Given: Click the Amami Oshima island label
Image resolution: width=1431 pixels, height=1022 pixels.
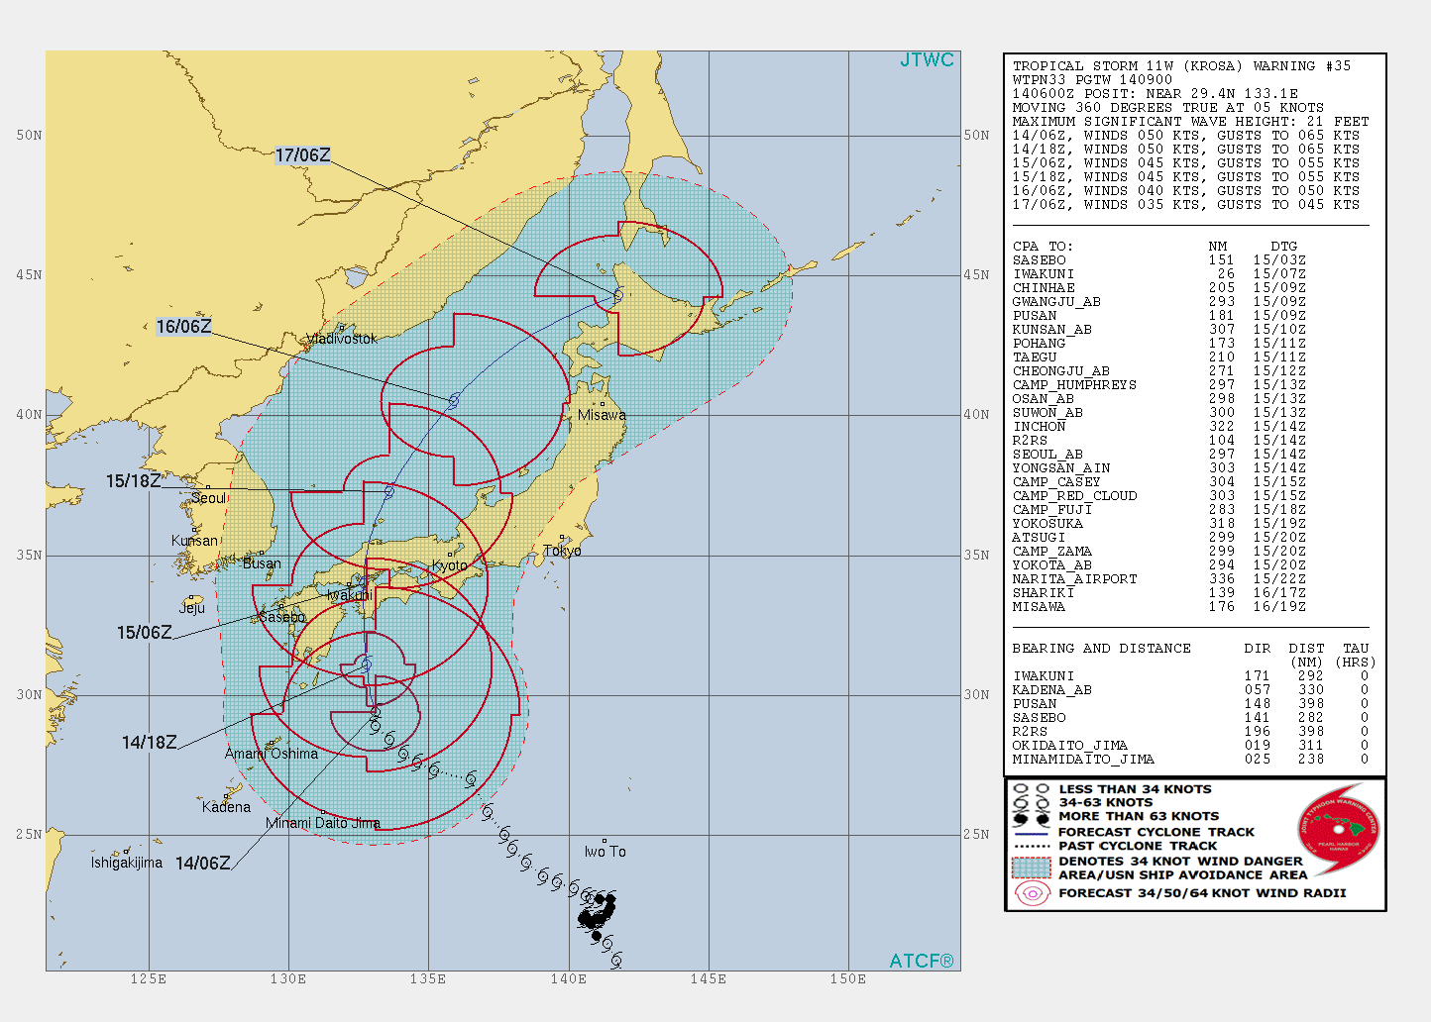Looking at the screenshot, I should coord(272,754).
